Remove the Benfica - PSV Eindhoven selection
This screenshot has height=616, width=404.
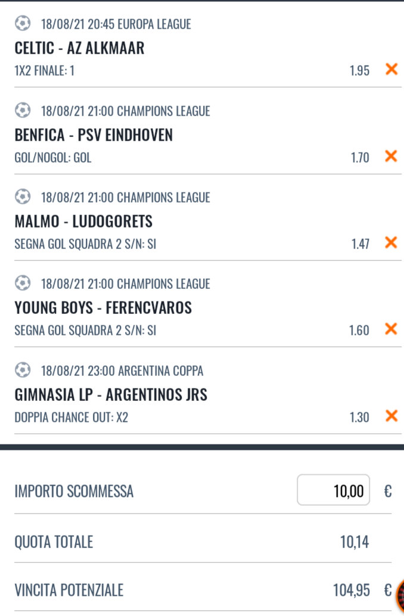click(391, 157)
